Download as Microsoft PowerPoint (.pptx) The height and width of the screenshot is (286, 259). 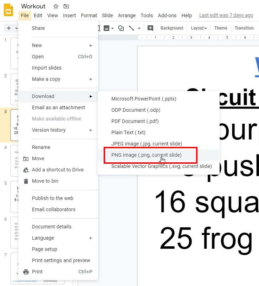tap(144, 99)
